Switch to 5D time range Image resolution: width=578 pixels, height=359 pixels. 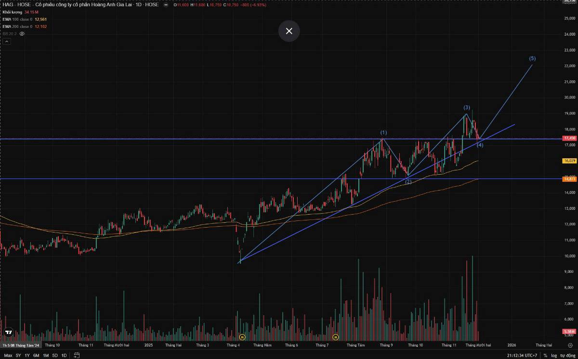pos(55,356)
